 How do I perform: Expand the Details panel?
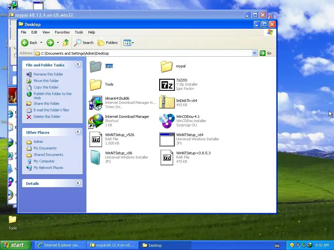click(78, 183)
